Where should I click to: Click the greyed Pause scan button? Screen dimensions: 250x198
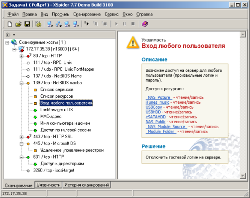[125, 24]
